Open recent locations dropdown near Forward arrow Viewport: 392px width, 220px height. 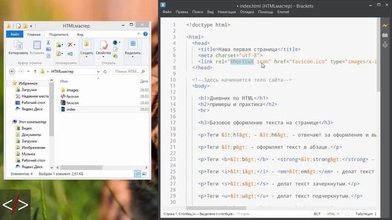pos(28,71)
